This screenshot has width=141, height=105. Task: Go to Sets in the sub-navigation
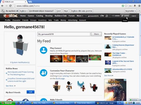(x=50, y=20)
